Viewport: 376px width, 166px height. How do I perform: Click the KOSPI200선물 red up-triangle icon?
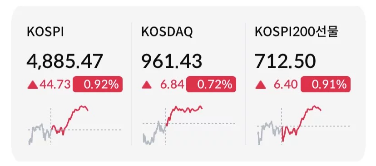pos(261,85)
